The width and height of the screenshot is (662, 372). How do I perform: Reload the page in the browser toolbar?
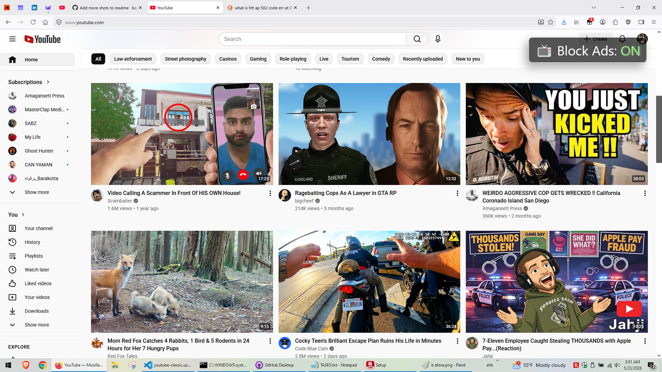tap(33, 22)
